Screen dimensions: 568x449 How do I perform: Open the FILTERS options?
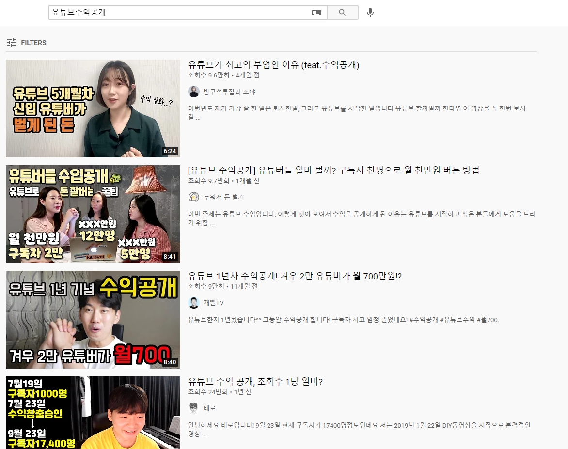(27, 43)
